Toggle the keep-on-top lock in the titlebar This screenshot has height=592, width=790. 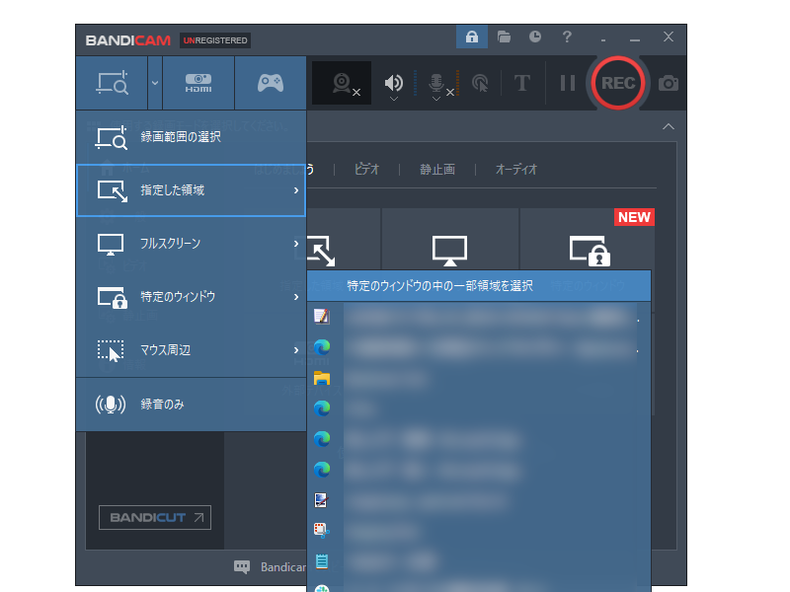(472, 37)
